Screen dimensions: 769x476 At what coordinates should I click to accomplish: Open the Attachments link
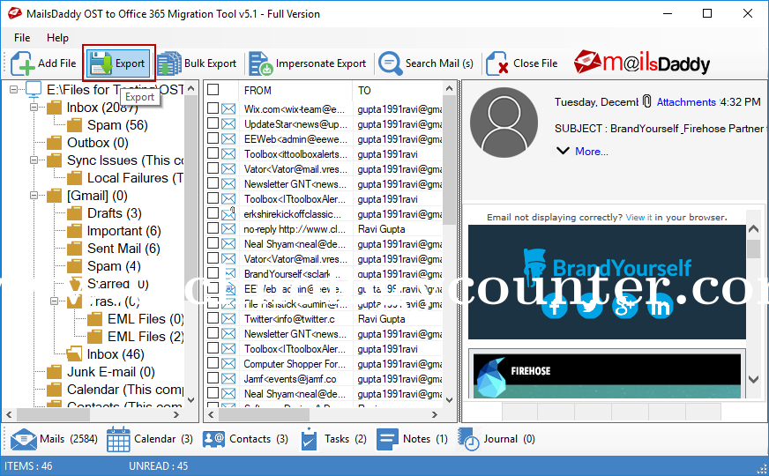tap(686, 102)
